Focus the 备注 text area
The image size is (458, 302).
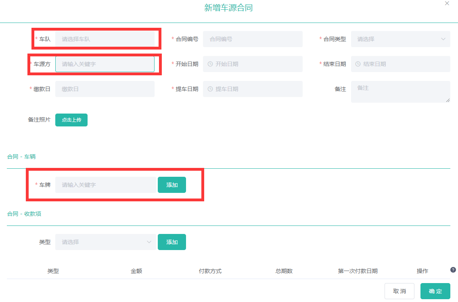coord(400,92)
